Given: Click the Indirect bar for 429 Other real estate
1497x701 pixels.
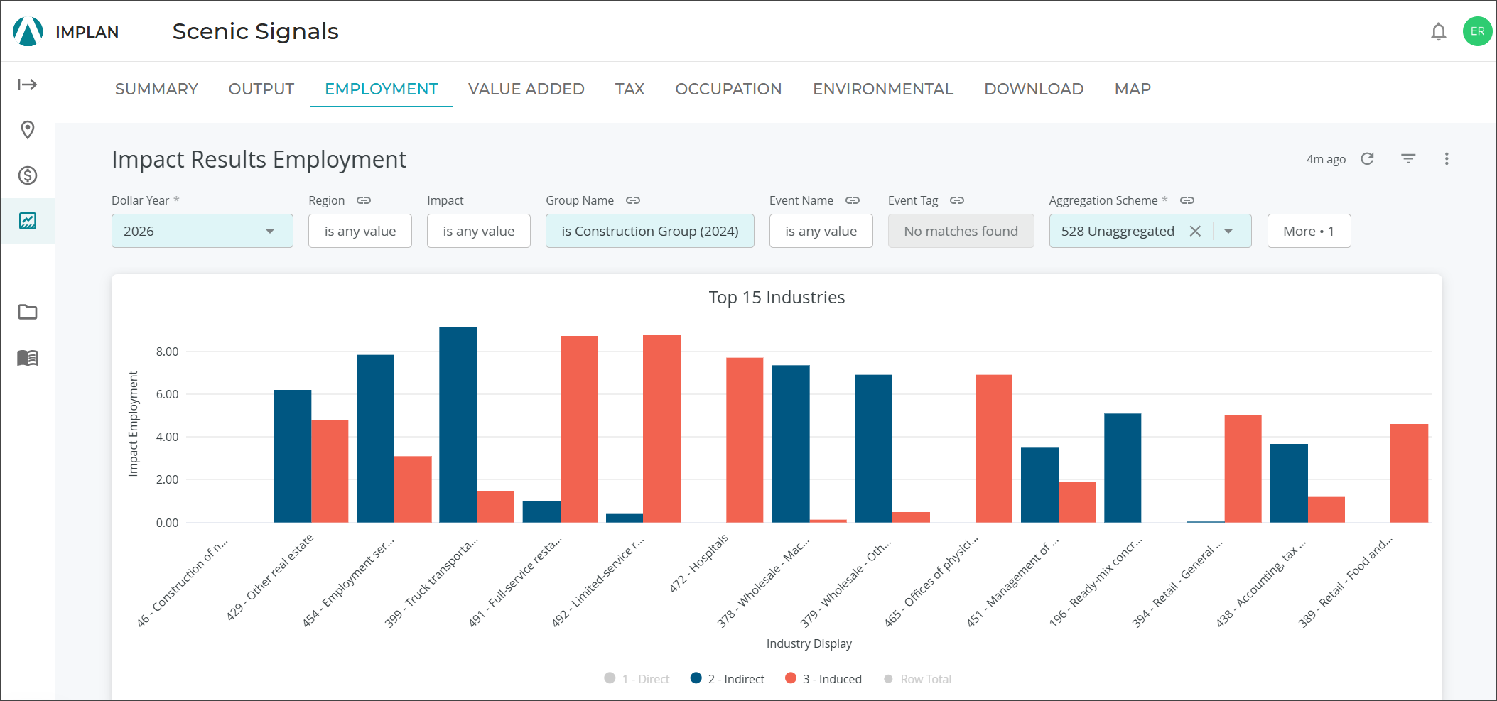Looking at the screenshot, I should [x=292, y=456].
